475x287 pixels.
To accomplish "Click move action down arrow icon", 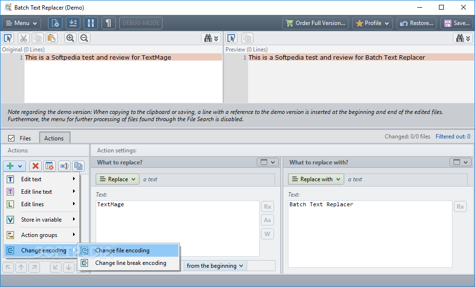I will [69, 267].
